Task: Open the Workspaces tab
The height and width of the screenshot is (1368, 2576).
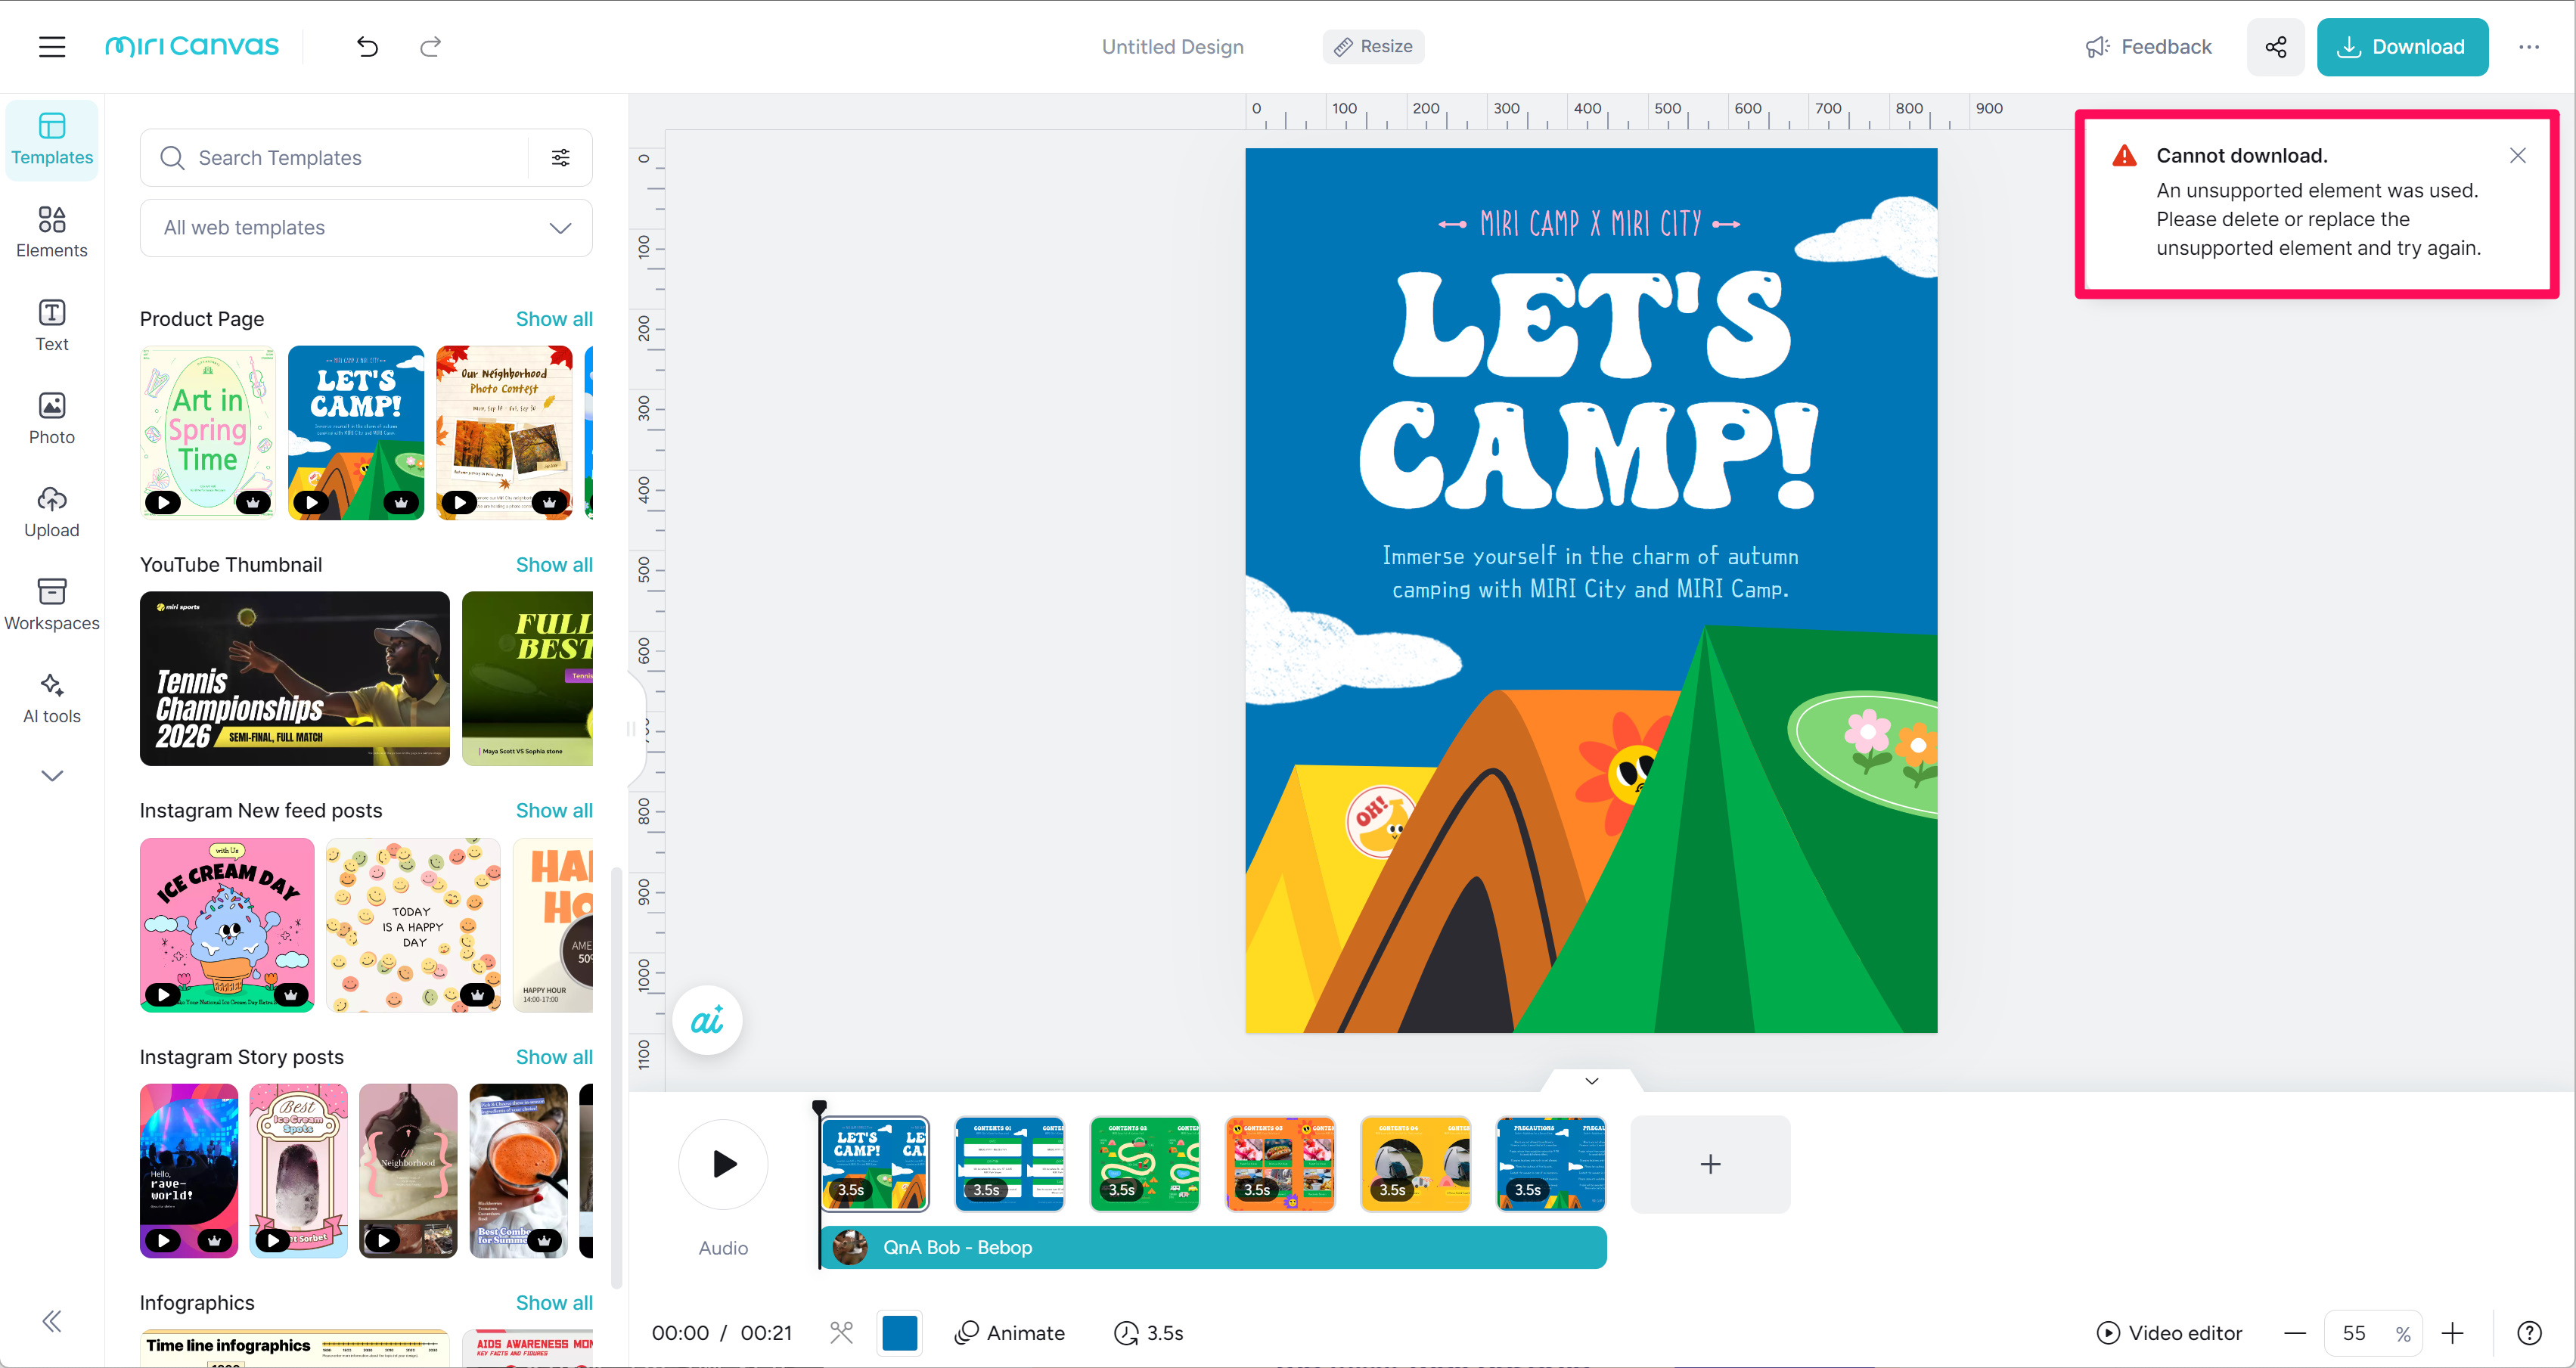Action: point(52,605)
